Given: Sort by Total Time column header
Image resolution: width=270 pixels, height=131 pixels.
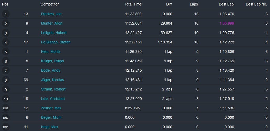Looking at the screenshot, I should pos(133,4).
